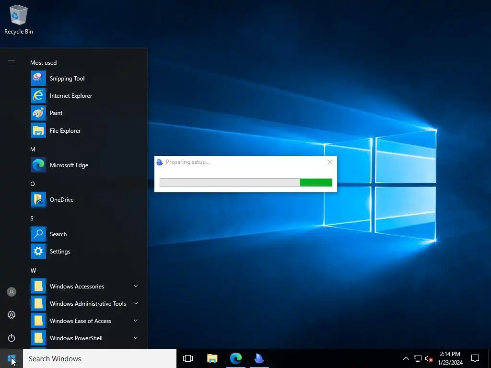Expand Windows Accessories folder
This screenshot has width=491, height=368.
[136, 286]
